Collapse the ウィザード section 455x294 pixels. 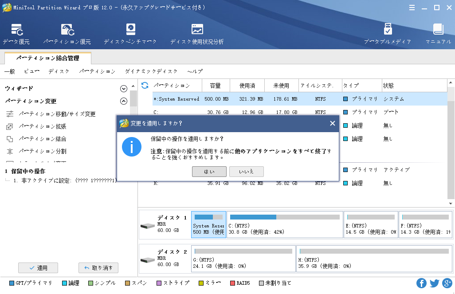point(124,89)
